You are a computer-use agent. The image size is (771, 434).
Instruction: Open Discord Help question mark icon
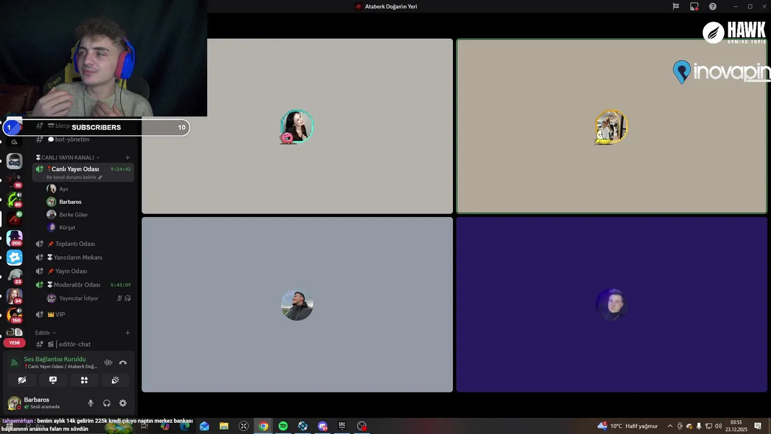click(x=713, y=7)
